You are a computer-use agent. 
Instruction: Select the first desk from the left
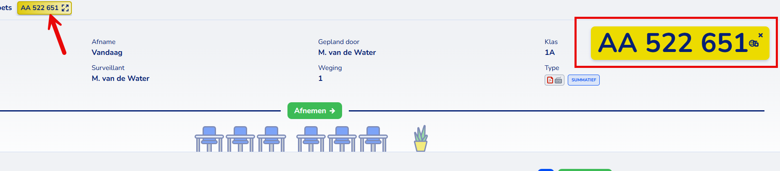point(209,139)
